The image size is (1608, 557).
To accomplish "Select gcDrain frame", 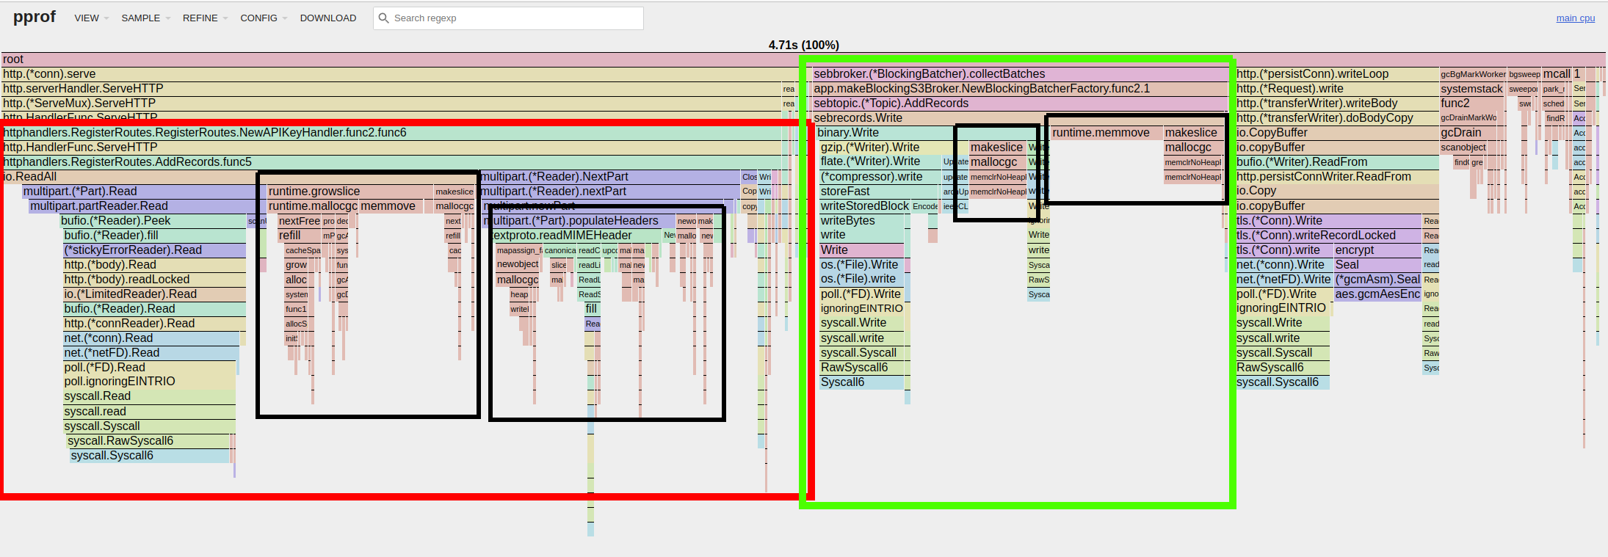I will [x=1468, y=133].
